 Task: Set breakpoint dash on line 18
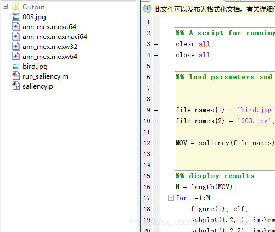point(156,209)
